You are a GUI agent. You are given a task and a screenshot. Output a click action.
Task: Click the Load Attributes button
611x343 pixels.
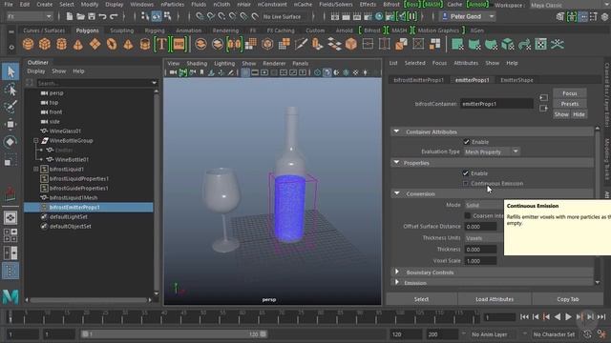pos(495,299)
